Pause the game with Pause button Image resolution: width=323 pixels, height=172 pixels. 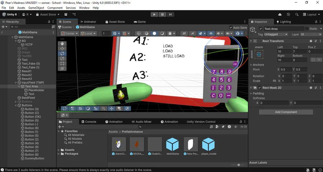[162, 14]
